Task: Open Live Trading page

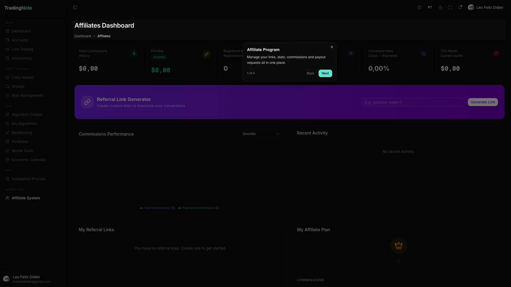Action: (x=34, y=49)
